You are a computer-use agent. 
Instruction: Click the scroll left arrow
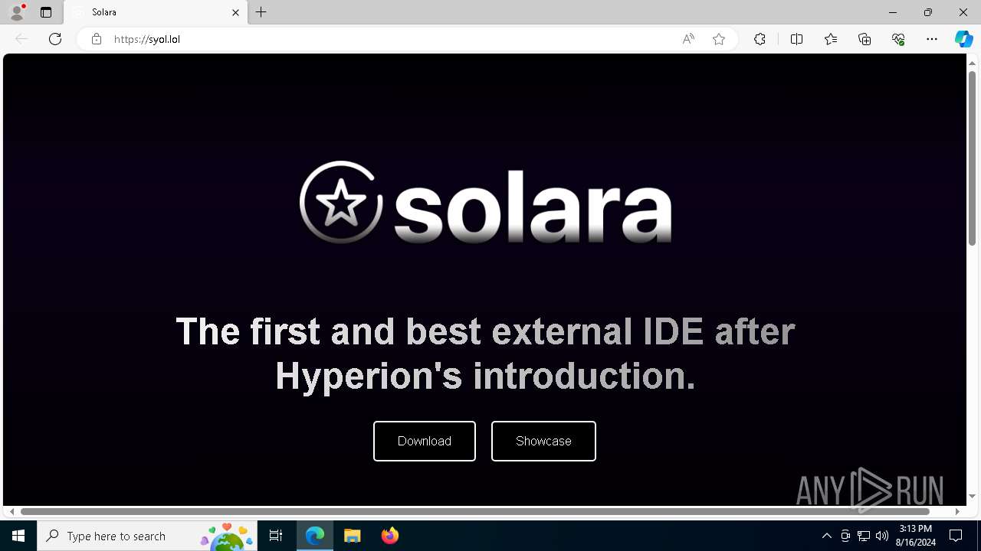(11, 511)
